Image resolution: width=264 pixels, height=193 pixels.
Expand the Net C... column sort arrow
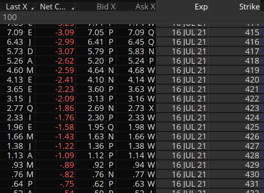point(72,8)
